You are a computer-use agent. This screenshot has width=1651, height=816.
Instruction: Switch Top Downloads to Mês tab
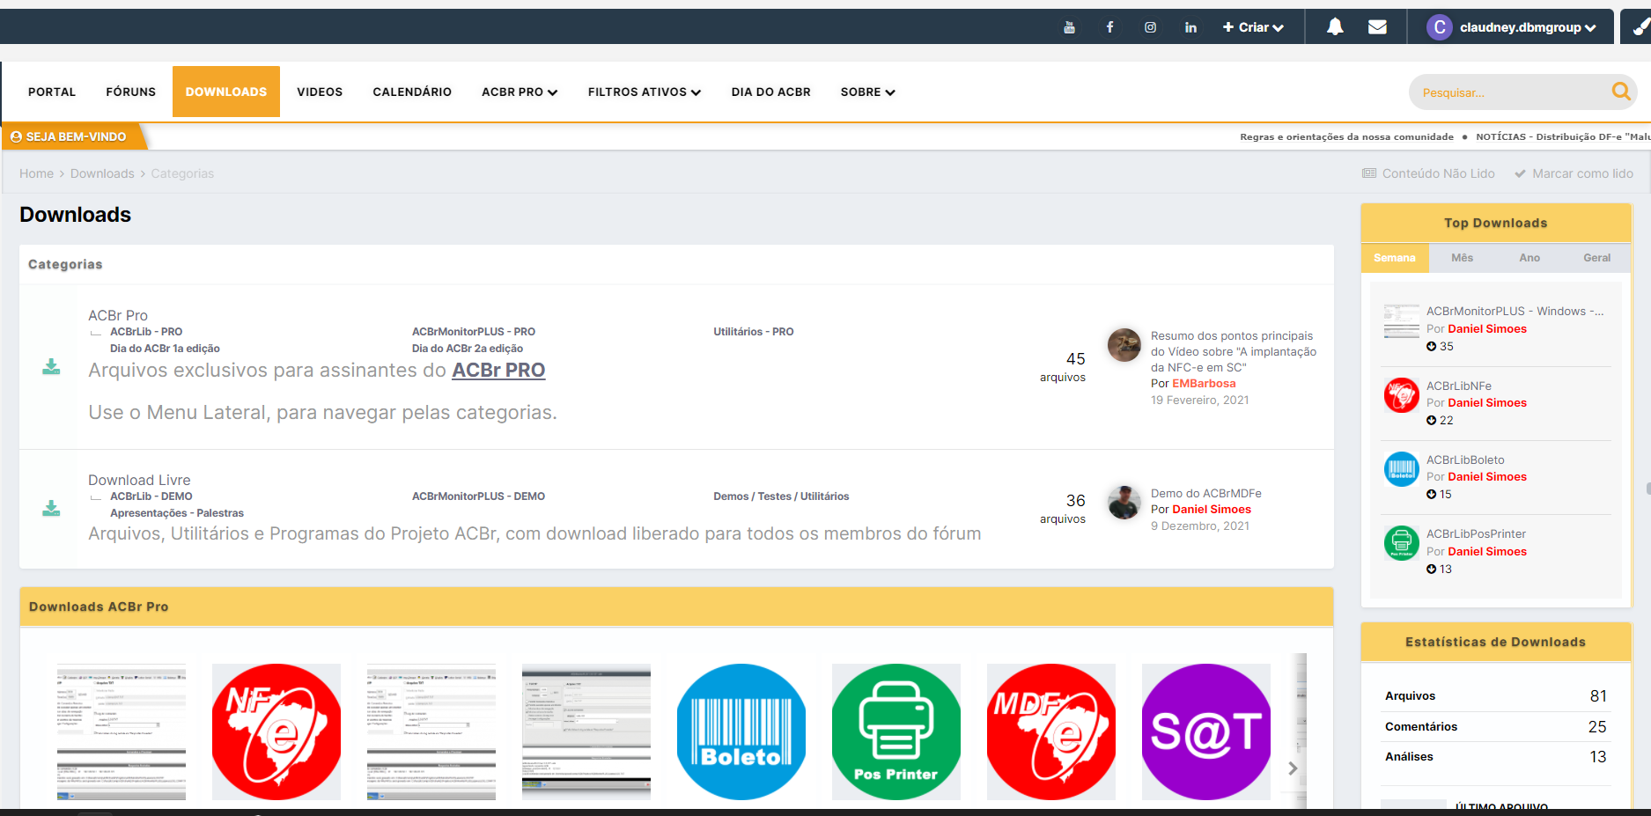[x=1463, y=258]
